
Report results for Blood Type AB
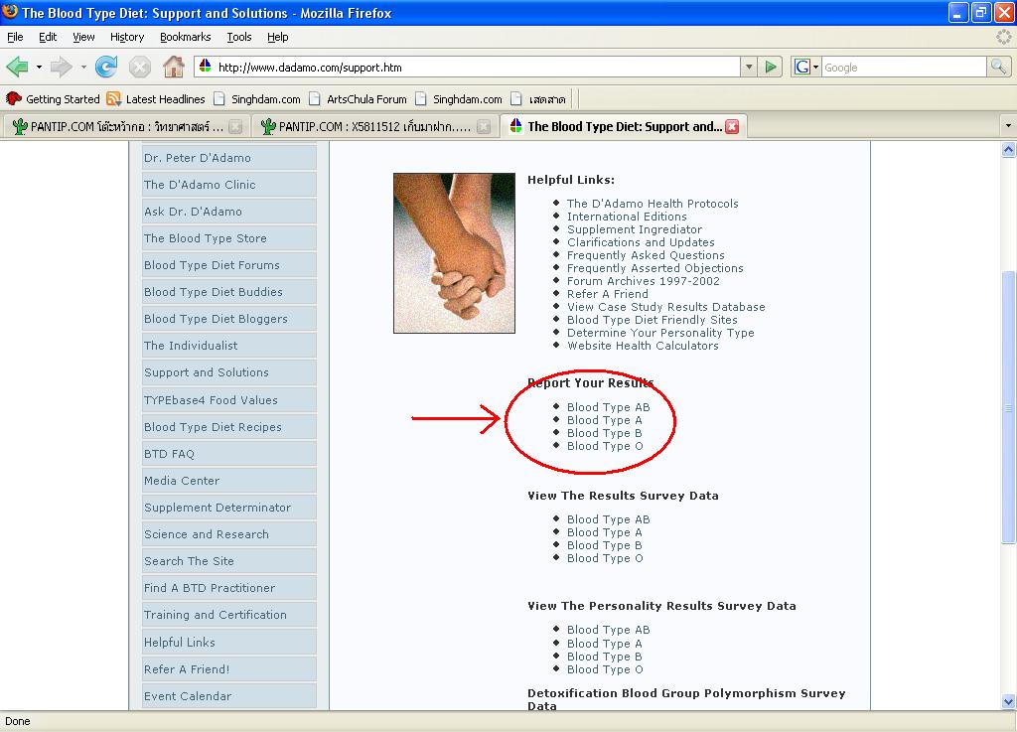[609, 407]
